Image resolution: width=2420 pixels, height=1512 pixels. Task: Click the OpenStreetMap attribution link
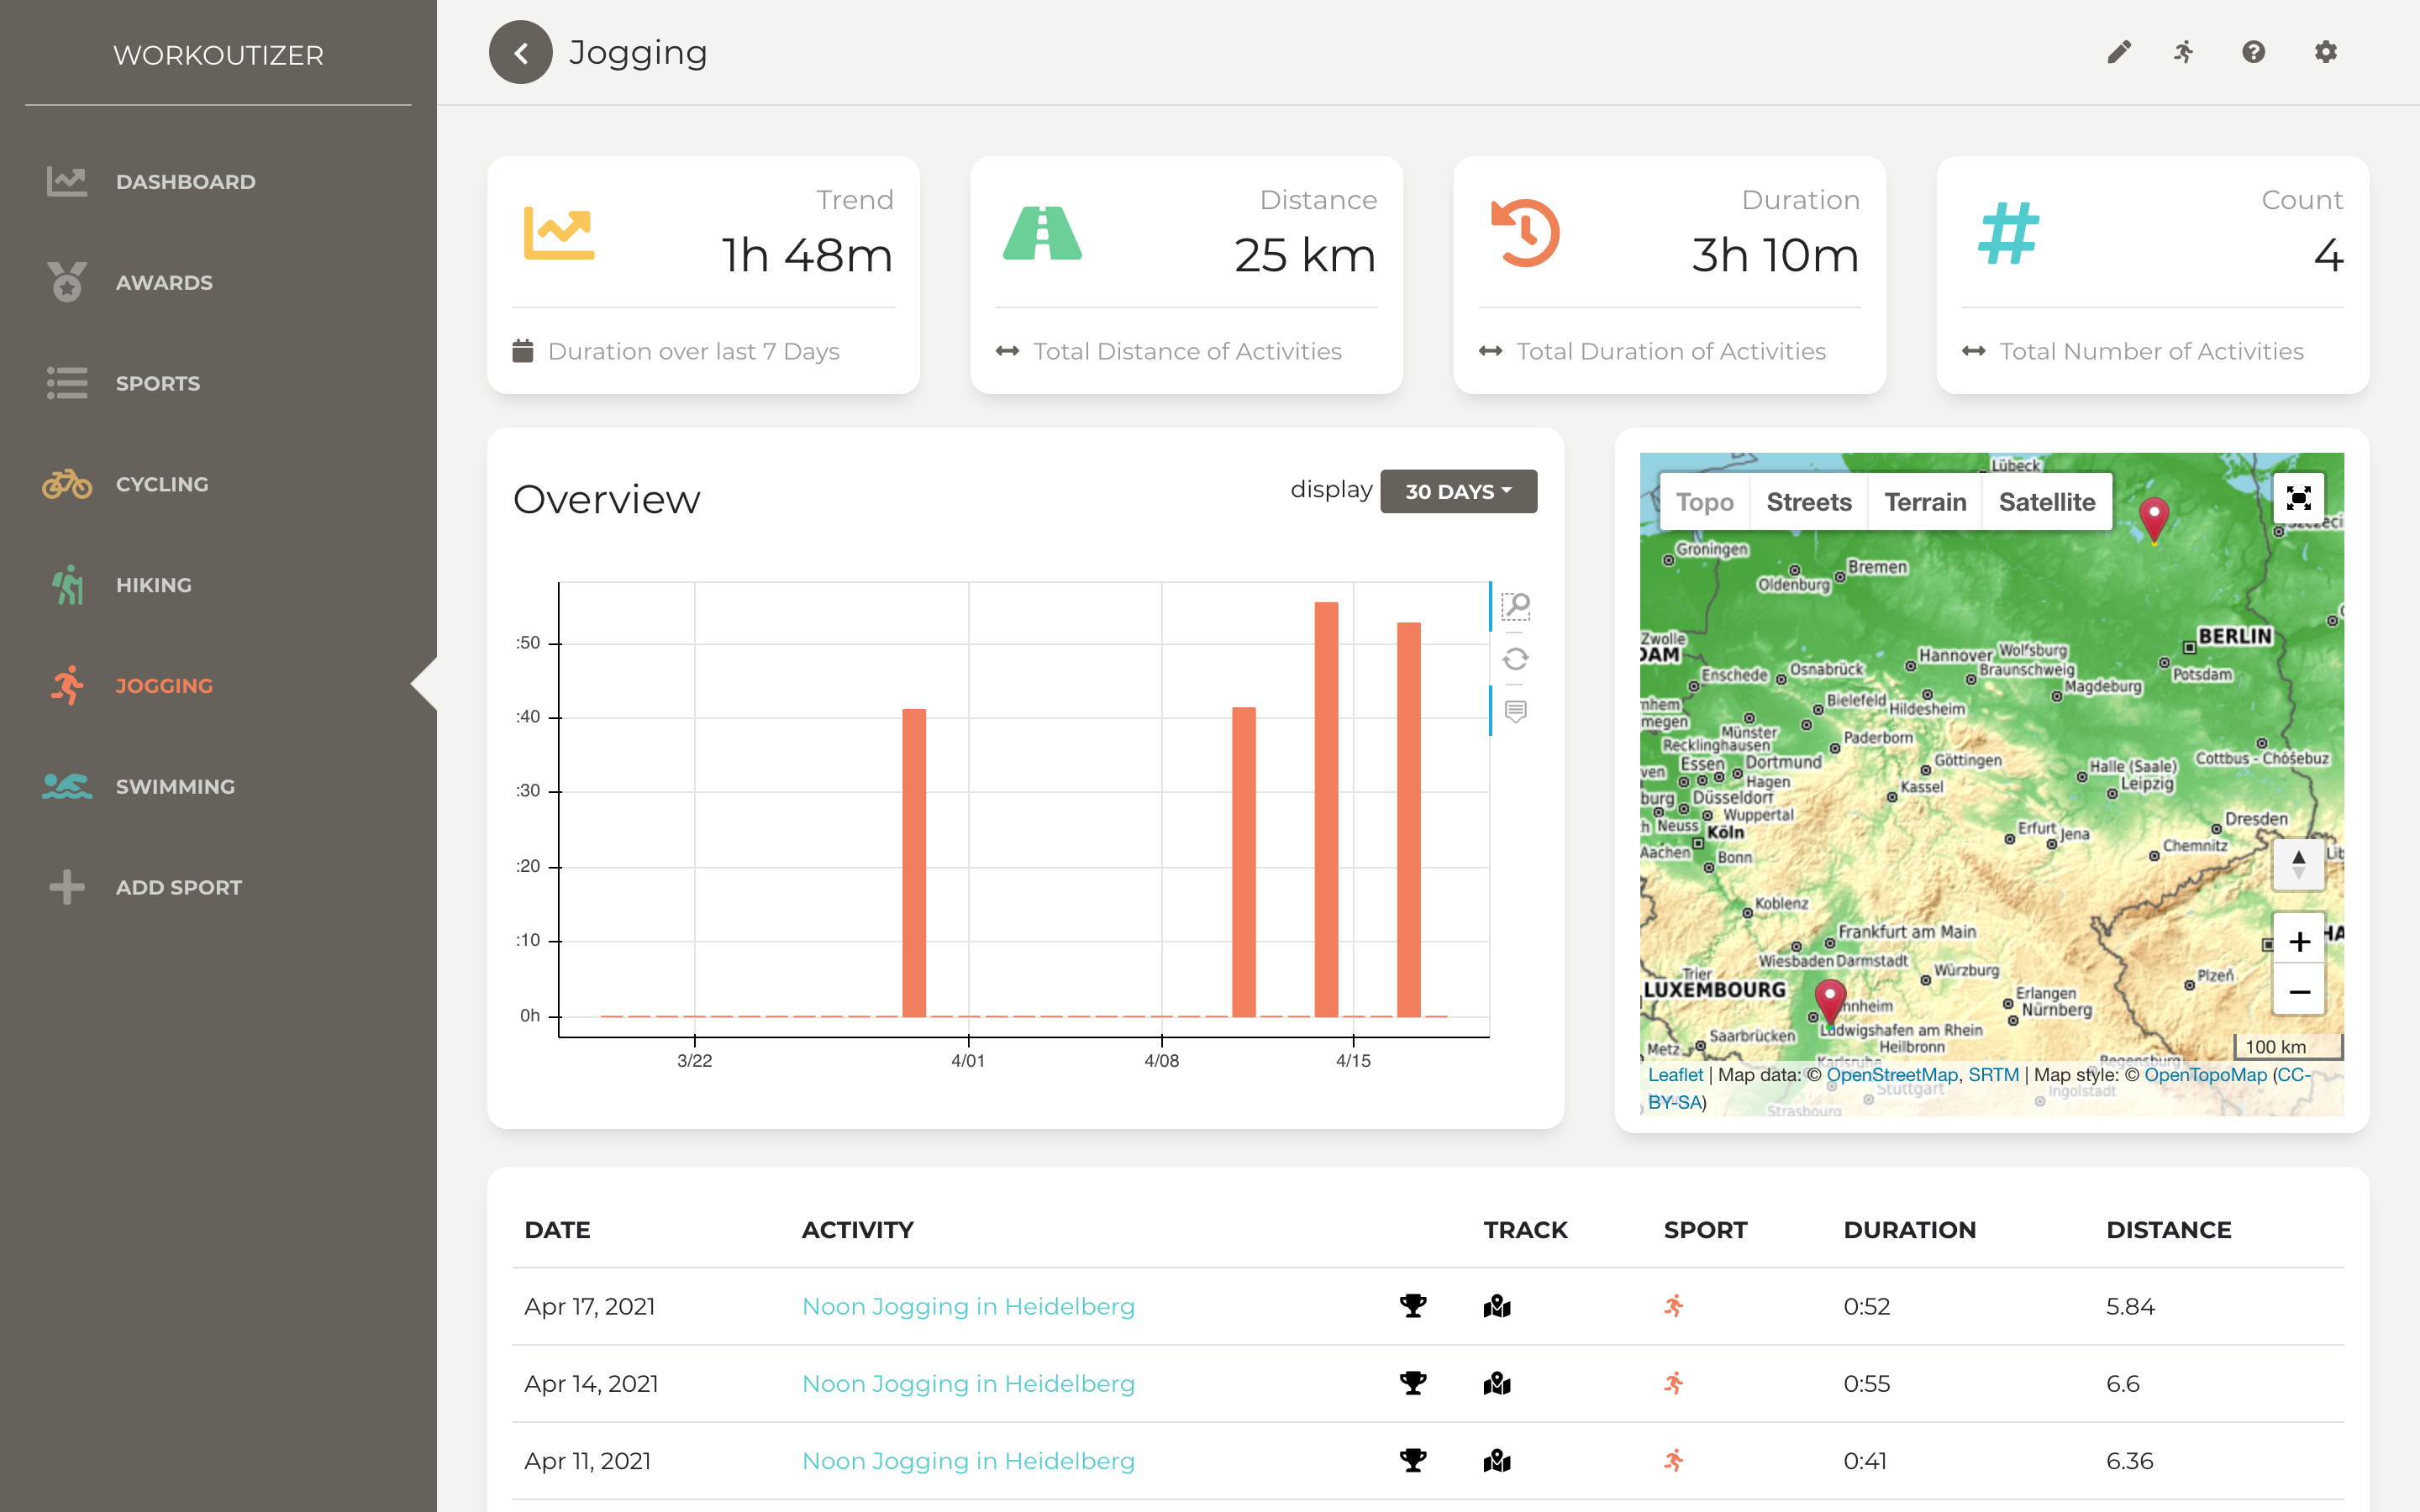(1891, 1075)
